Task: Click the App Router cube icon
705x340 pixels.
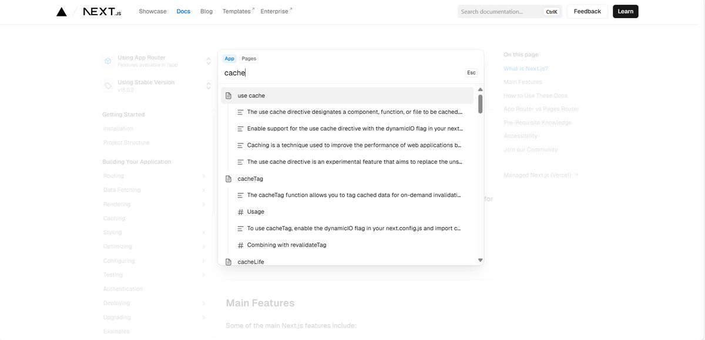Action: [x=108, y=61]
